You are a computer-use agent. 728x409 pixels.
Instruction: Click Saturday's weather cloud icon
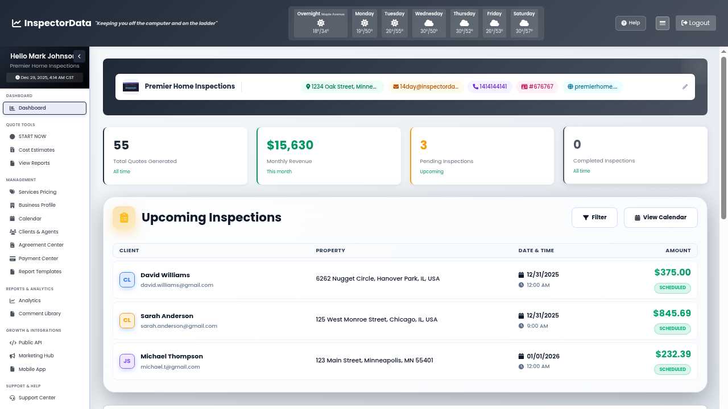(x=524, y=24)
